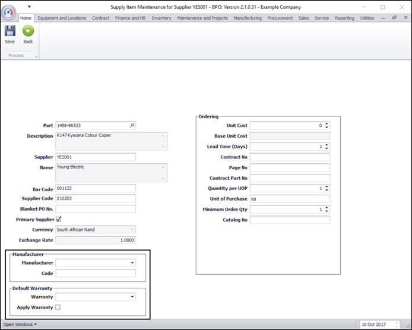Viewport: 412px width, 330px height.
Task: Open the Reporting tab
Action: [344, 18]
